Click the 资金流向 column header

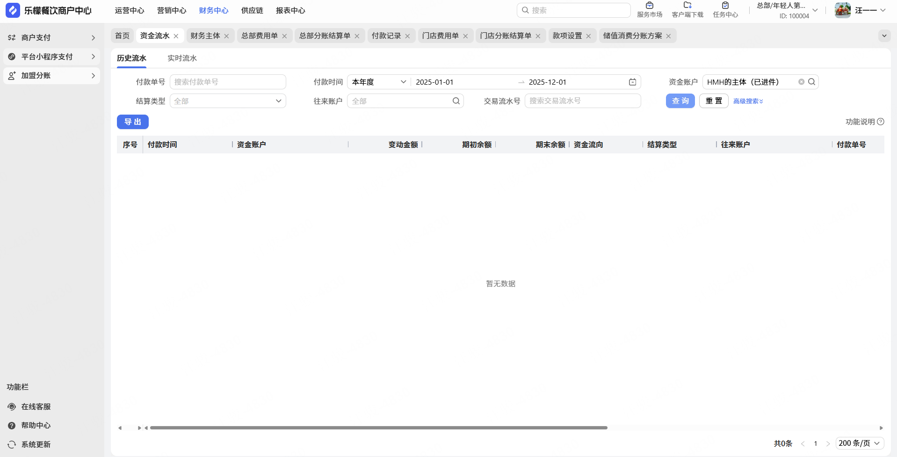[588, 145]
